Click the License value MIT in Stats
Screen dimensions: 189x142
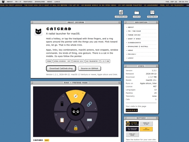coord(155,87)
